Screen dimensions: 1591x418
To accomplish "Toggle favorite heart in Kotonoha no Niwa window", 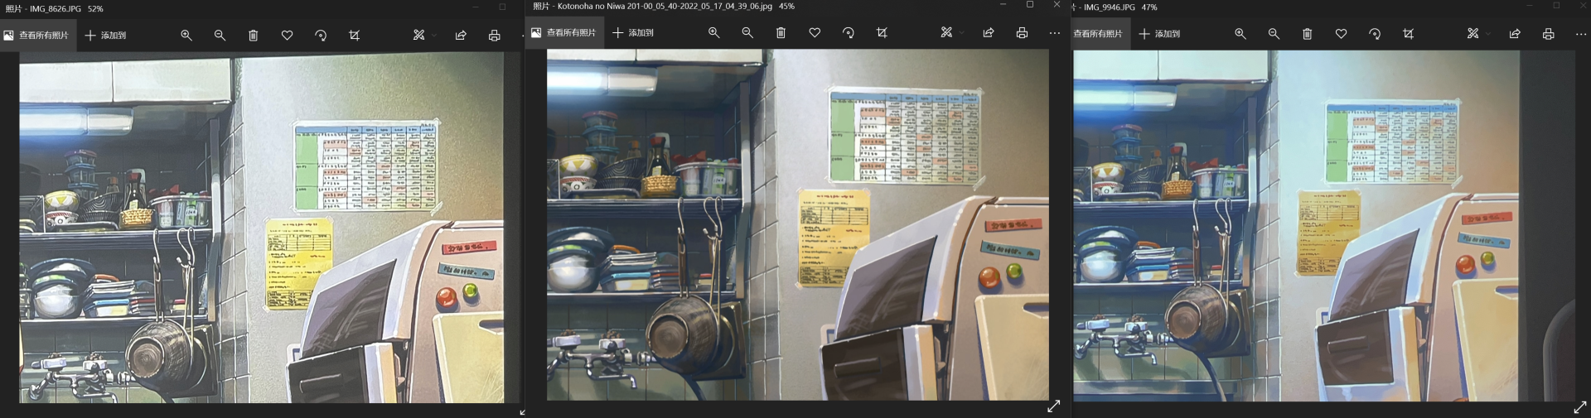I will tap(815, 33).
